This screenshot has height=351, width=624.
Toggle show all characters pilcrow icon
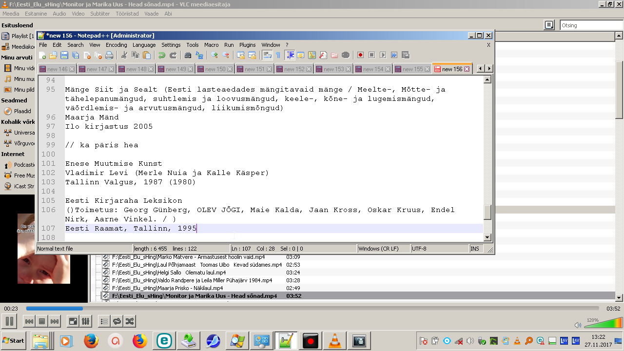(278, 55)
